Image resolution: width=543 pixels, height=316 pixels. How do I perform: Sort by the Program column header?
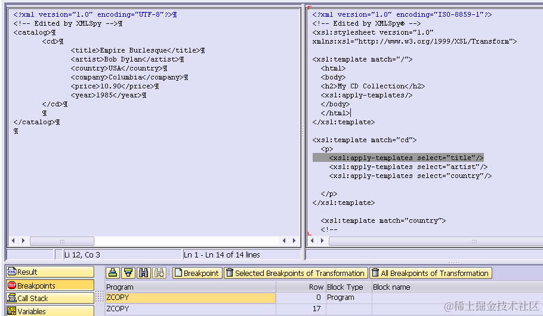pos(190,287)
